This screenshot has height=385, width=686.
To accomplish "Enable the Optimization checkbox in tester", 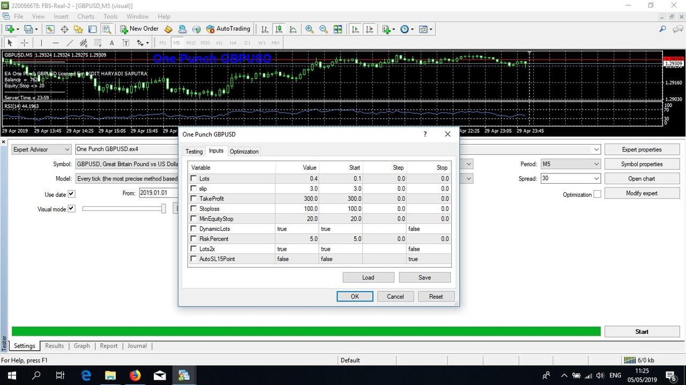I will (597, 194).
